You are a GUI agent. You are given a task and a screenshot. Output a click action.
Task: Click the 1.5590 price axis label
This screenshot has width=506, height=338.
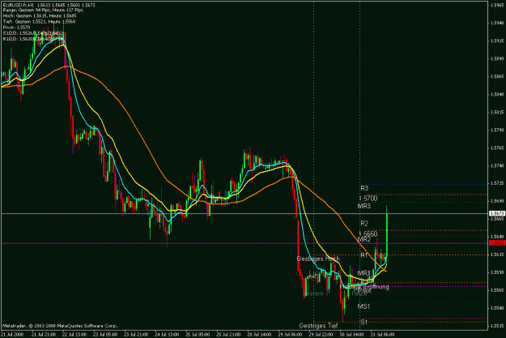(497, 272)
